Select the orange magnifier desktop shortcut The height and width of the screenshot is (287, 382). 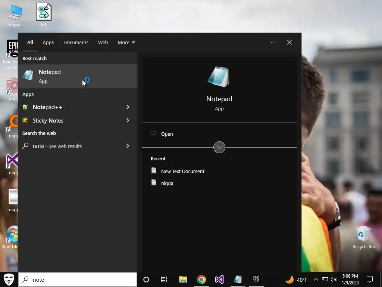tap(12, 126)
